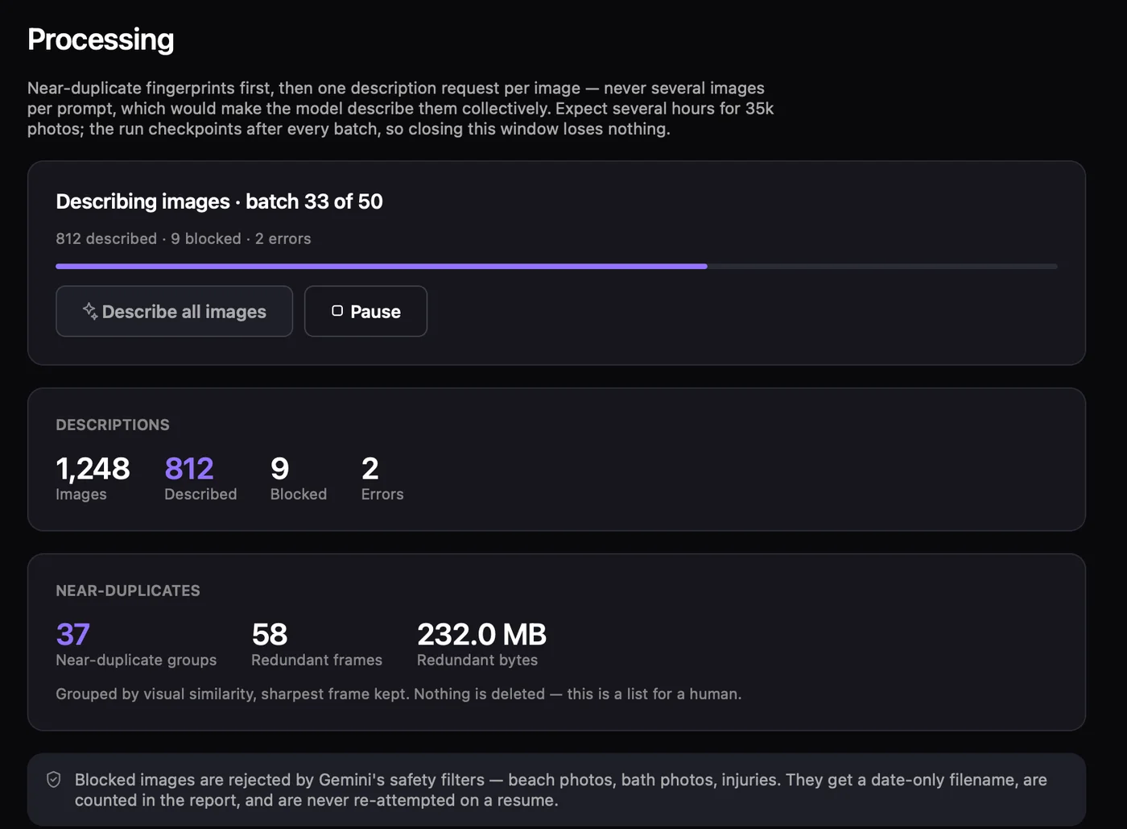Image resolution: width=1127 pixels, height=829 pixels.
Task: Click the sparkle icon on Describe all images
Action: coord(90,311)
